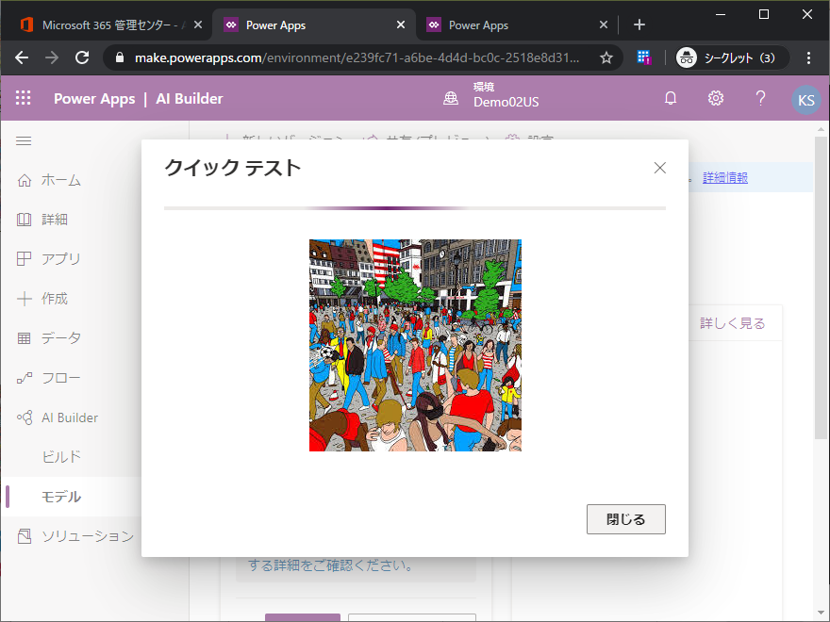Collapse the left navigation hamburger menu
The width and height of the screenshot is (830, 622).
24,141
